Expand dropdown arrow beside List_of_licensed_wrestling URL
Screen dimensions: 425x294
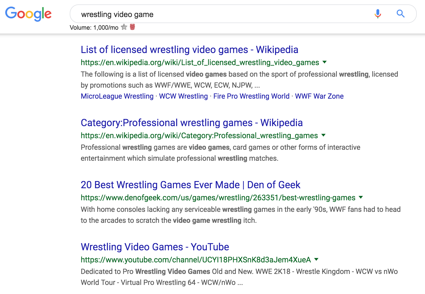325,62
